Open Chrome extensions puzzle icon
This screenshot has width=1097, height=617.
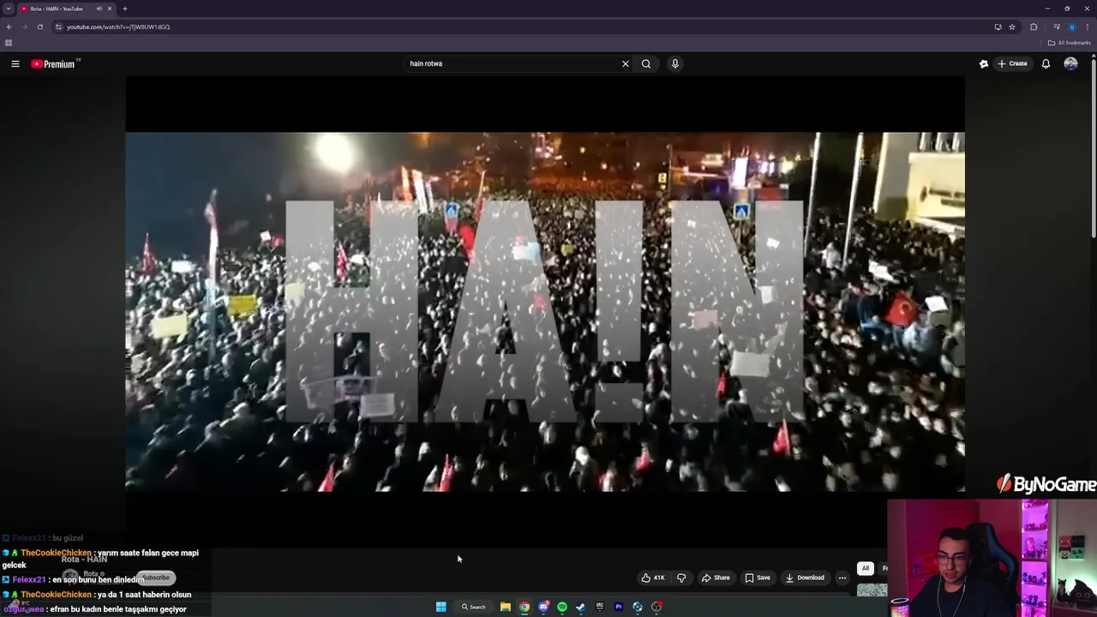[1034, 27]
